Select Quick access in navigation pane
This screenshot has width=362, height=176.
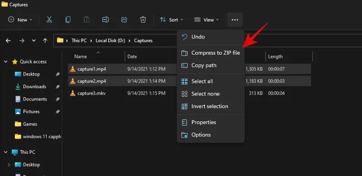(33, 62)
